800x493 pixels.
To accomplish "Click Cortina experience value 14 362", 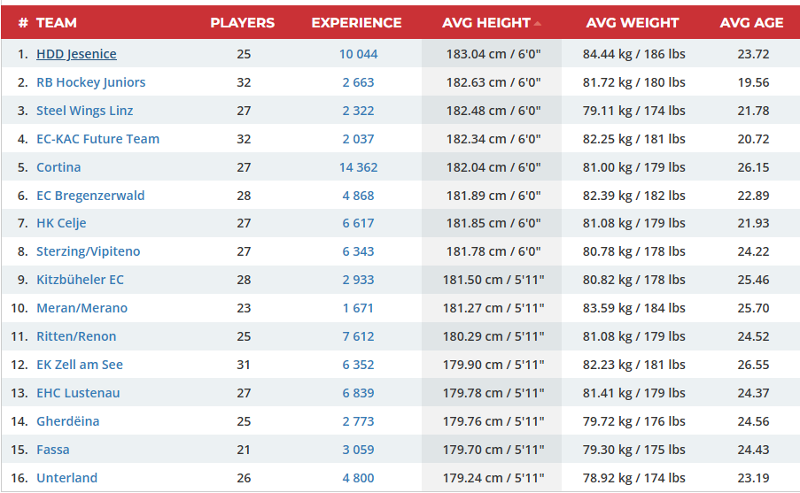I will (358, 167).
